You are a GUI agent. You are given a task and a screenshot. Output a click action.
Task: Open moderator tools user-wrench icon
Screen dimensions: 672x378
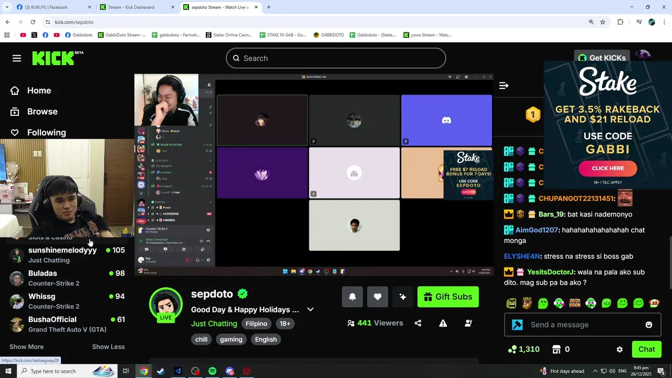tap(468, 323)
